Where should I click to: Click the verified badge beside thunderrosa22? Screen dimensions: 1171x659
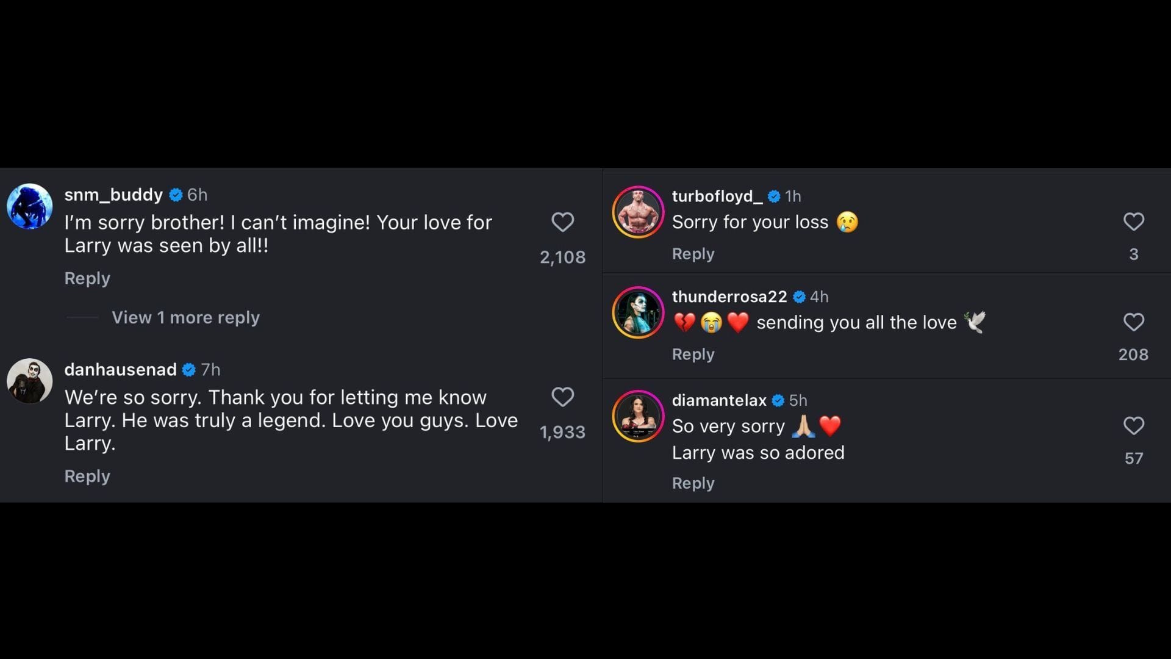point(798,298)
